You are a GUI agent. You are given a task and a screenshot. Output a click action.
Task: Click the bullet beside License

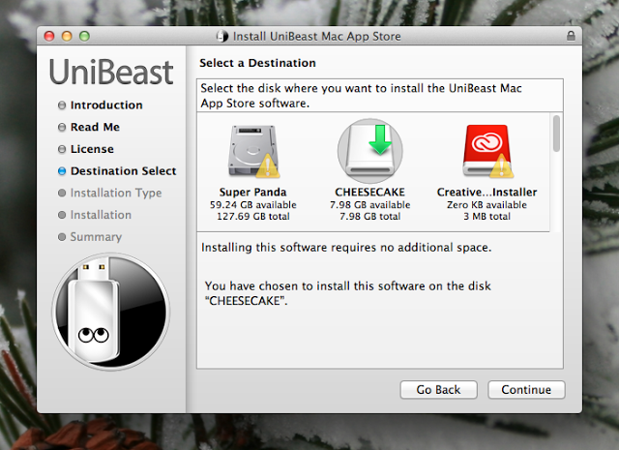click(62, 149)
